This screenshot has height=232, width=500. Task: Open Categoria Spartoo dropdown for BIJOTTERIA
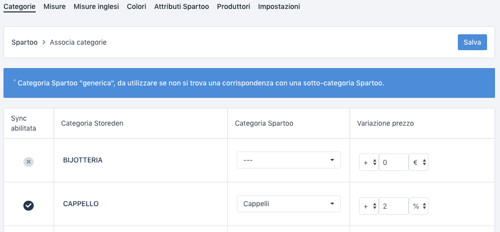tap(288, 160)
